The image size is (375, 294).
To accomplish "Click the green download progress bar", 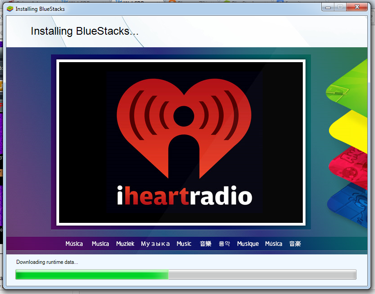I will [186, 274].
